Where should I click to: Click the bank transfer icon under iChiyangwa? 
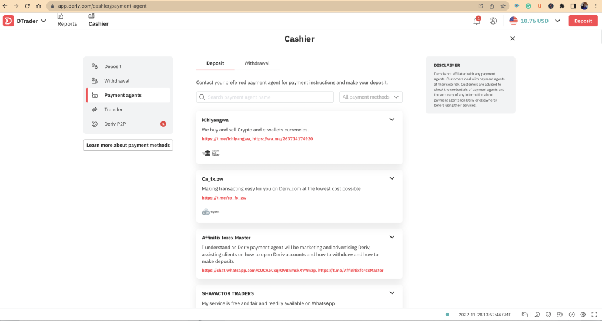click(211, 153)
